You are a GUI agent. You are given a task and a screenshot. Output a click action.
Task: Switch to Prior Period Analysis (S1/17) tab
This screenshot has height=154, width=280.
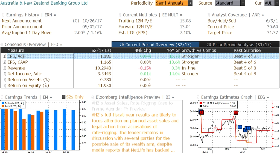click(x=239, y=45)
